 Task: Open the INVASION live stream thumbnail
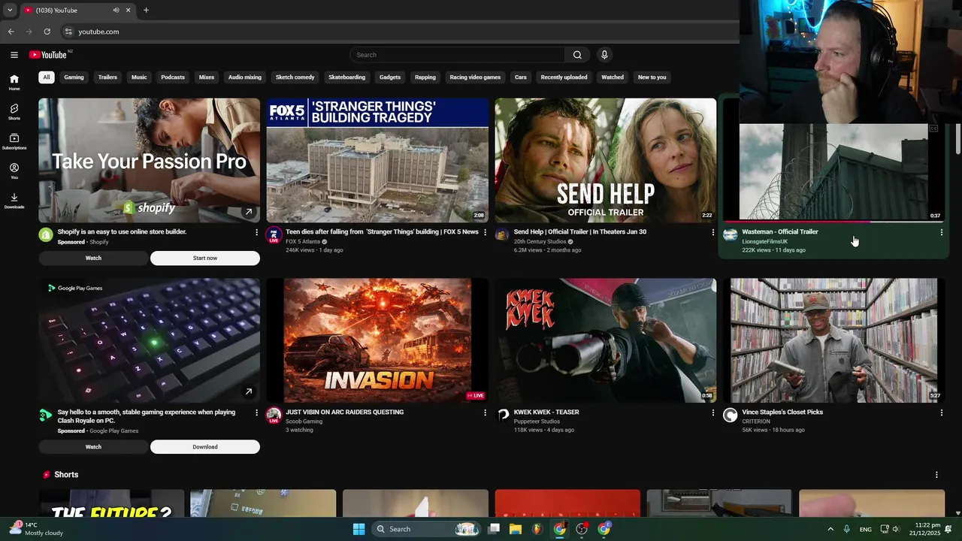point(377,340)
